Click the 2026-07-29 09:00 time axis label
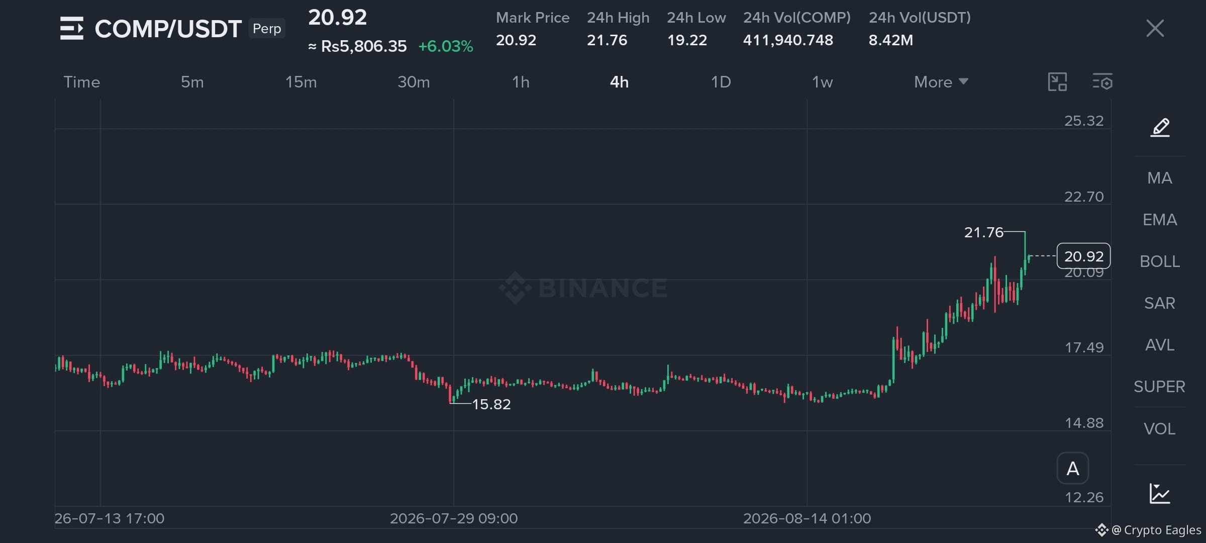 point(454,518)
